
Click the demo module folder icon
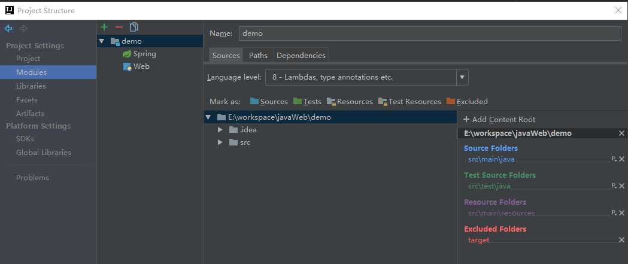coord(115,41)
